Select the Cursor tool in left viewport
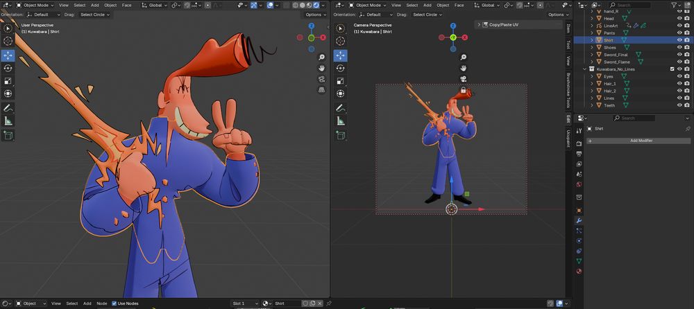This screenshot has height=309, width=694. coord(8,41)
